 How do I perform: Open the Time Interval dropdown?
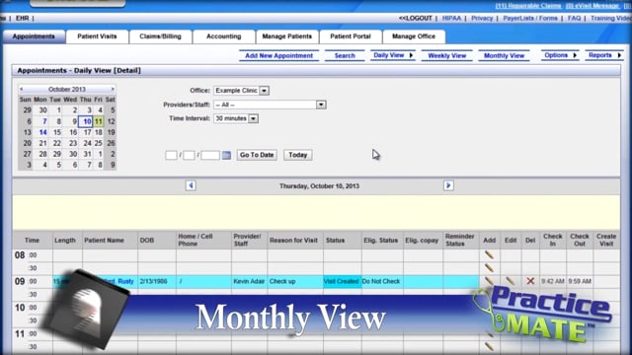pos(236,118)
